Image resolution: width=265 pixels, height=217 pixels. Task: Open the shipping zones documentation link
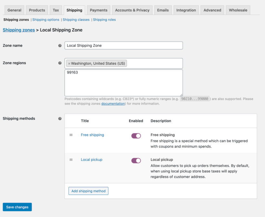pyautogui.click(x=113, y=104)
